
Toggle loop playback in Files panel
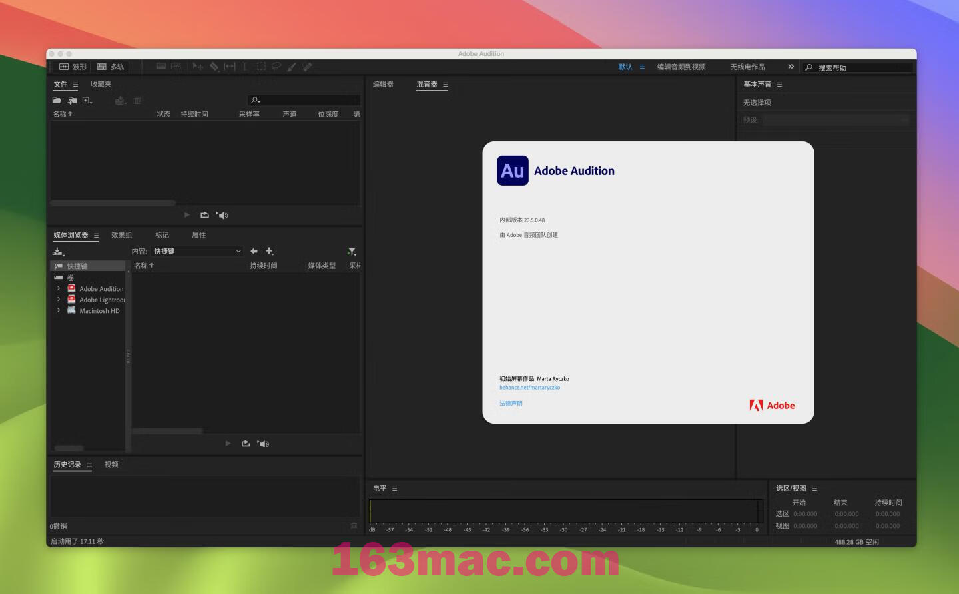[x=204, y=215]
